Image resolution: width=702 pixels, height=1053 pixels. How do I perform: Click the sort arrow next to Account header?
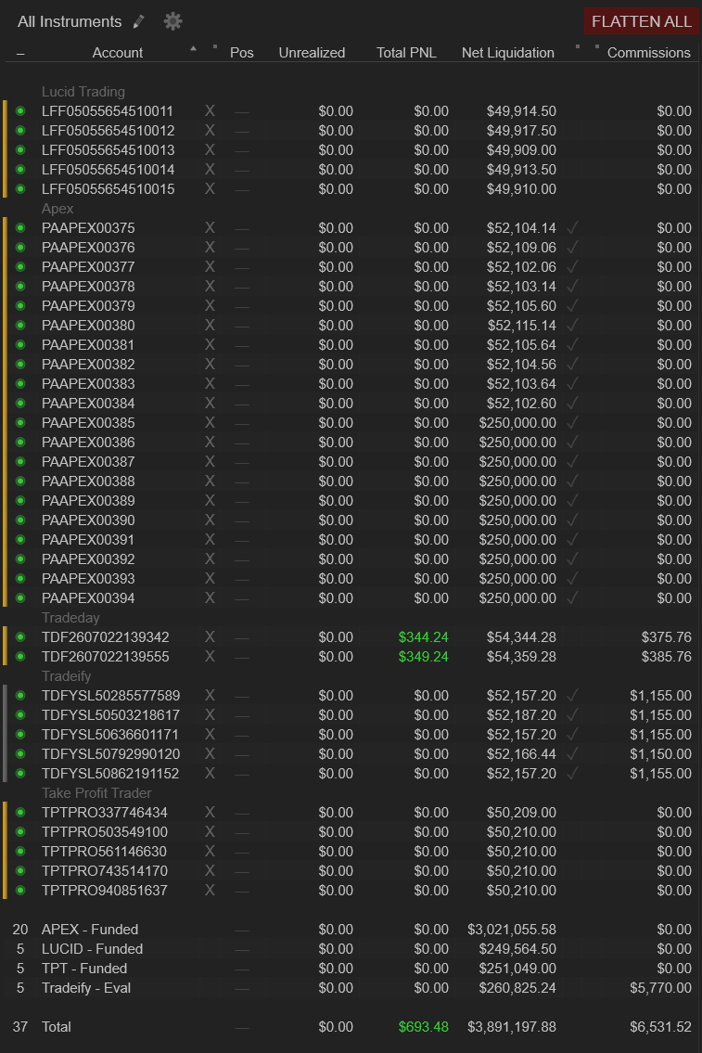point(193,48)
